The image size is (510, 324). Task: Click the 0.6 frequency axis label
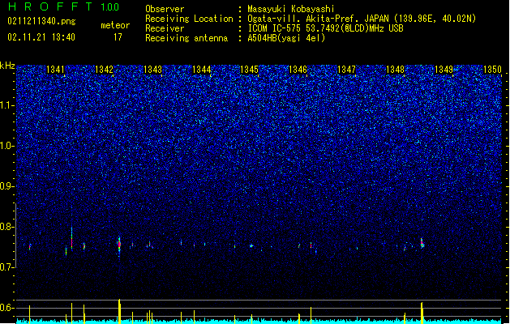click(x=7, y=308)
